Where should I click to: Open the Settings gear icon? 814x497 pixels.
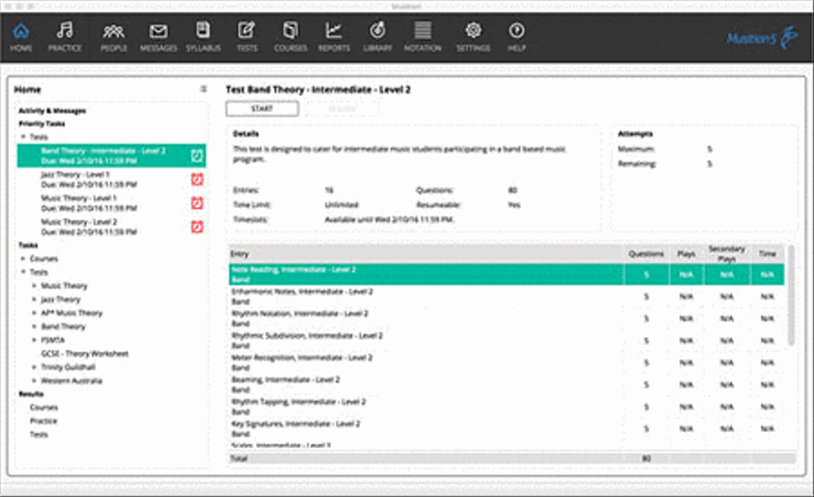click(x=473, y=31)
